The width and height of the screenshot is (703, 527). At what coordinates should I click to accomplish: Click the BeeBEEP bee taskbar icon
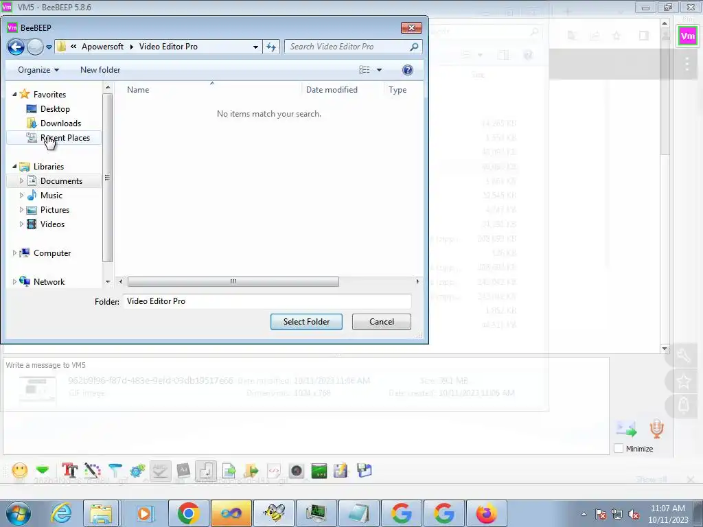[274, 513]
